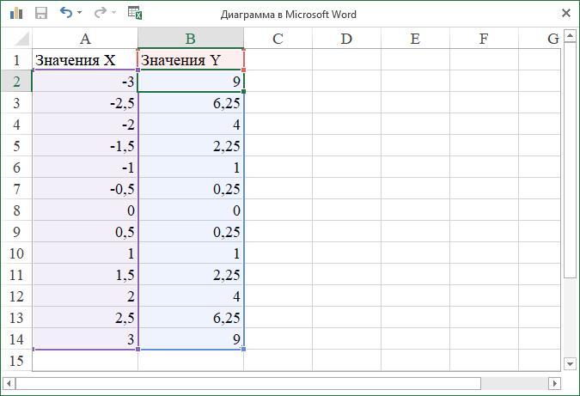Close the chart data window
Image resolution: width=580 pixels, height=396 pixels.
point(565,14)
